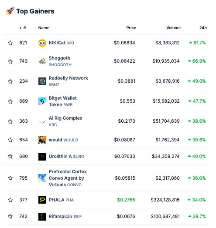This screenshot has height=228, width=216.
Task: Click the PHALA coin logo icon
Action: pos(42,200)
